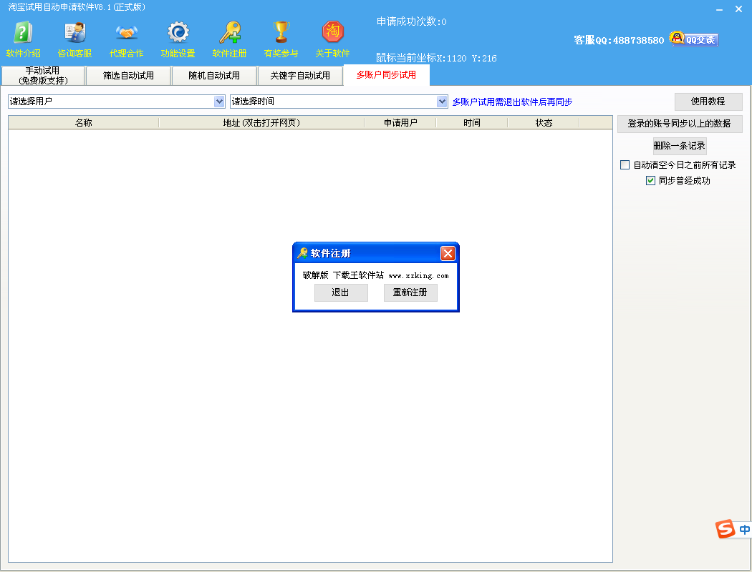This screenshot has height=572, width=752.
Task: Click the Sogou input method S icon
Action: pyautogui.click(x=725, y=529)
